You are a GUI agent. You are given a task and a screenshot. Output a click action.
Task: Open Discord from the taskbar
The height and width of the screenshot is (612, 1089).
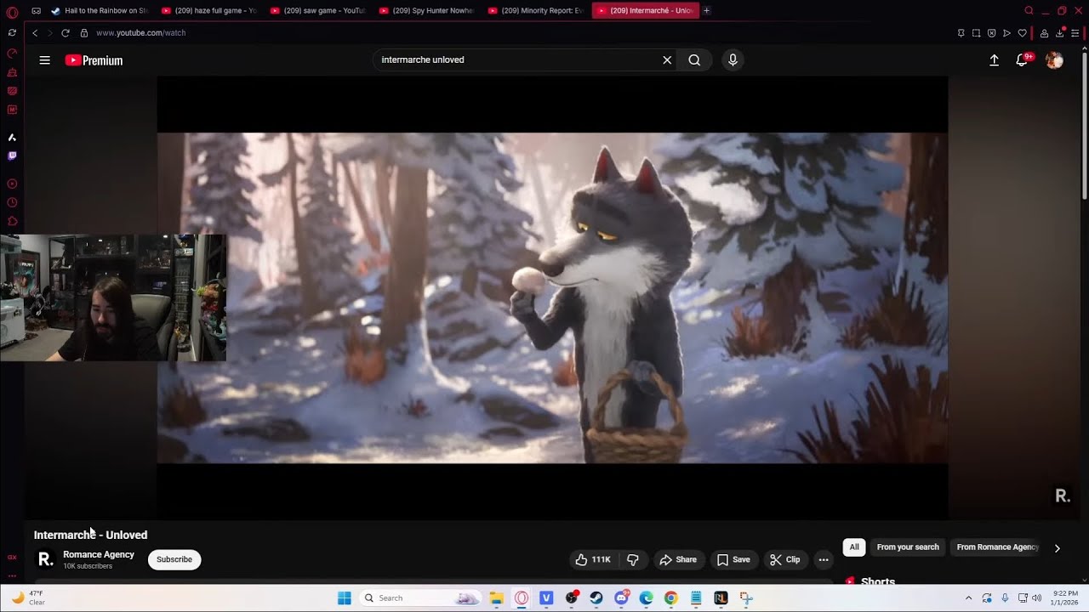click(622, 598)
